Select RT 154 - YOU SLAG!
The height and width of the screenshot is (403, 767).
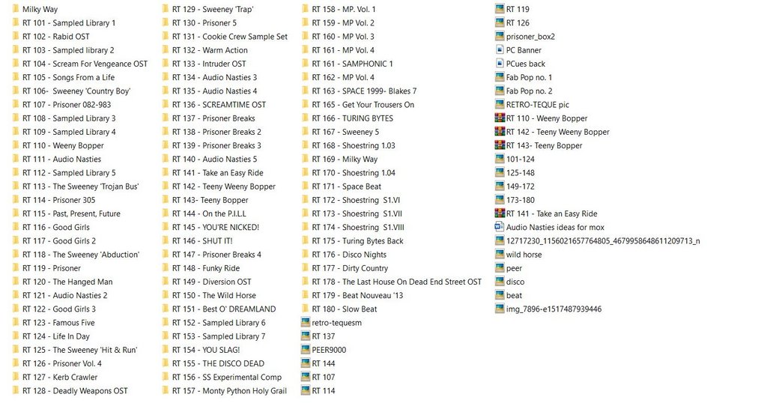[206, 350]
